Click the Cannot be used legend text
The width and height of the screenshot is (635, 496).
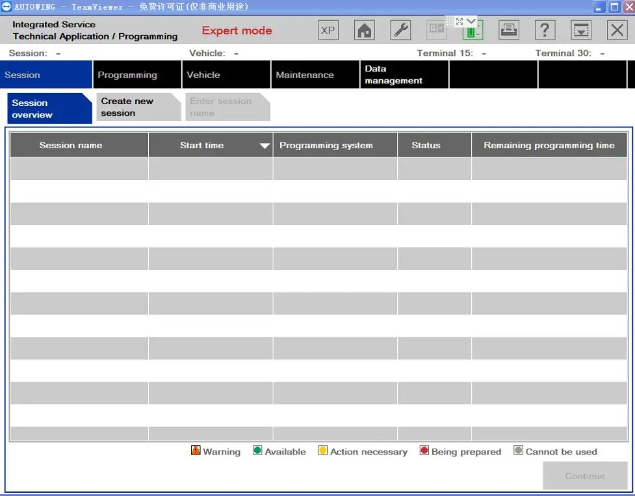[x=562, y=451]
